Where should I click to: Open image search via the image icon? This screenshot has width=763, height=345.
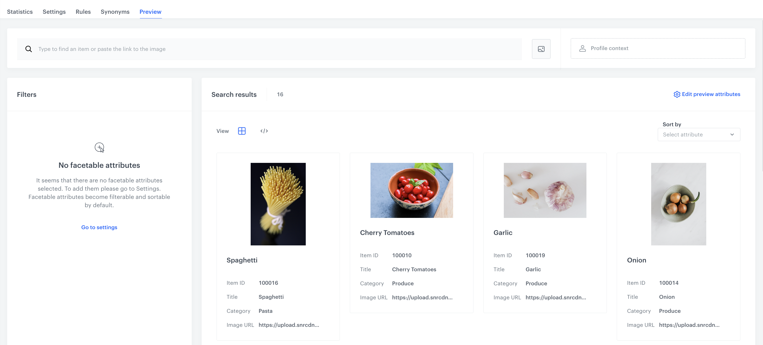click(541, 49)
